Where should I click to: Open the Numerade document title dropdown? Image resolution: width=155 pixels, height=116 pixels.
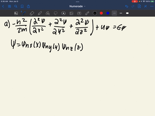[77, 6]
